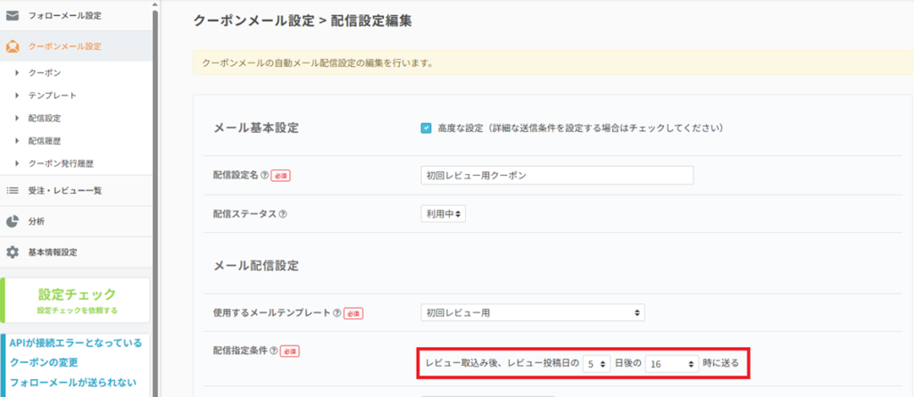Go to 配信履歴 in the sidebar
Image resolution: width=914 pixels, height=397 pixels.
point(45,141)
